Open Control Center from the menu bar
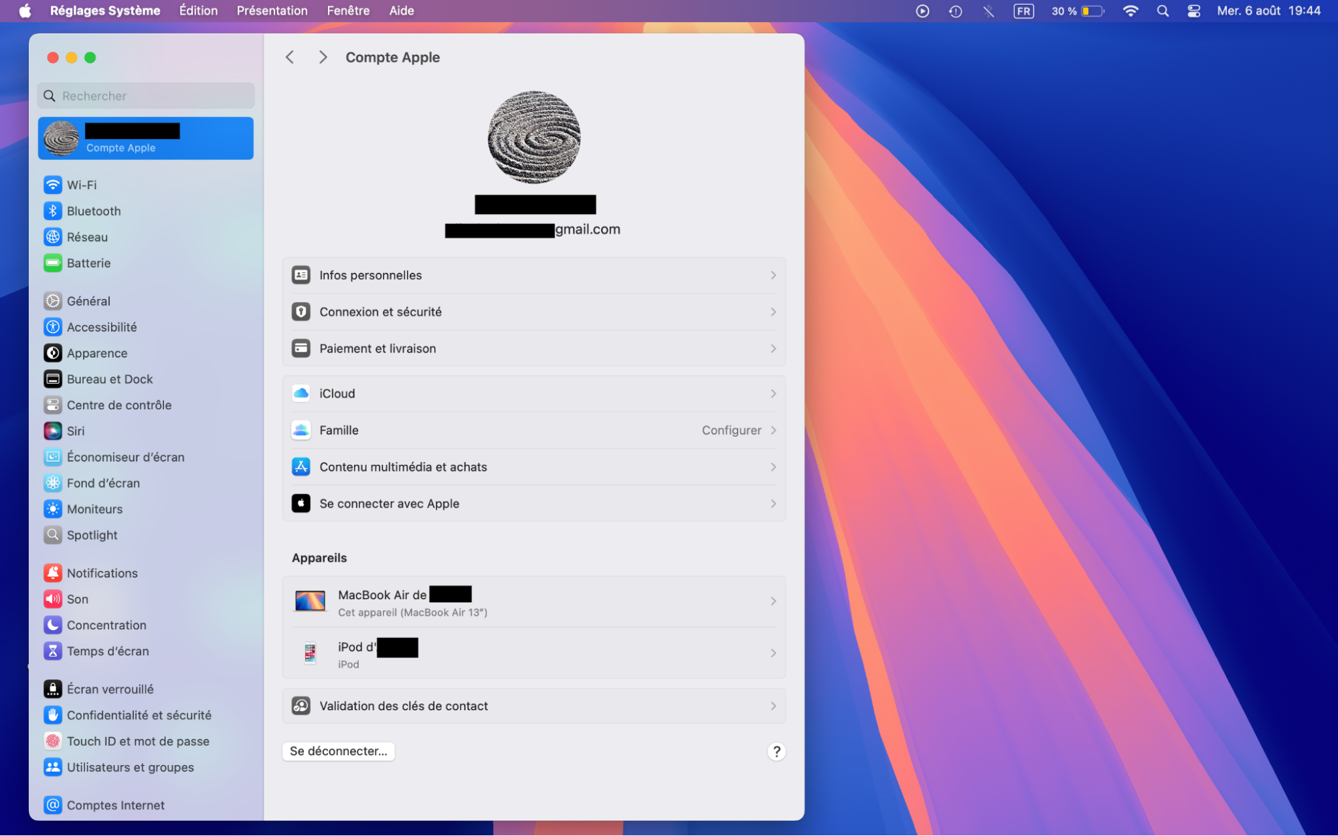 tap(1193, 11)
